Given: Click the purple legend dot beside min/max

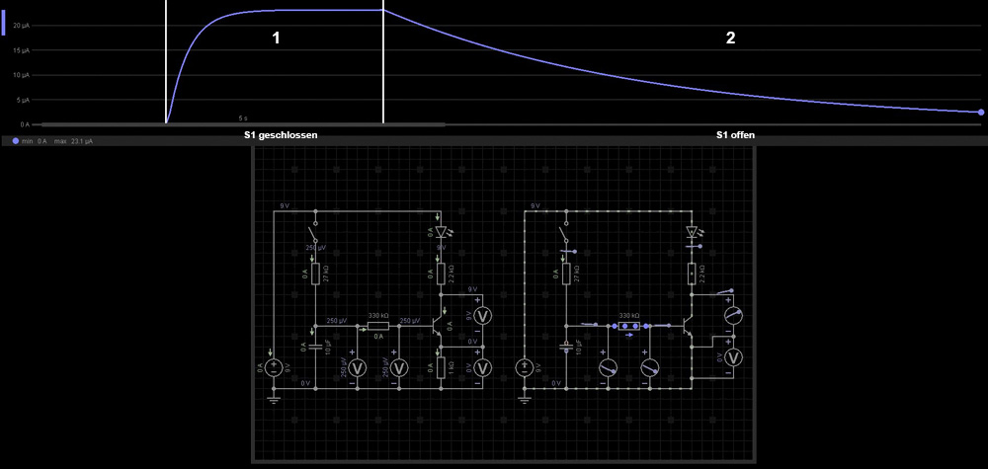Looking at the screenshot, I should (x=16, y=141).
